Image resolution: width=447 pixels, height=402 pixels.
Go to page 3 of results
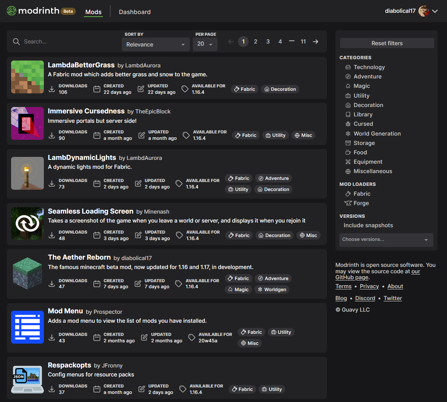(x=268, y=41)
